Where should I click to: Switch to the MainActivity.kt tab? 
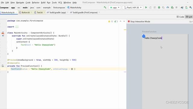tap(8, 12)
